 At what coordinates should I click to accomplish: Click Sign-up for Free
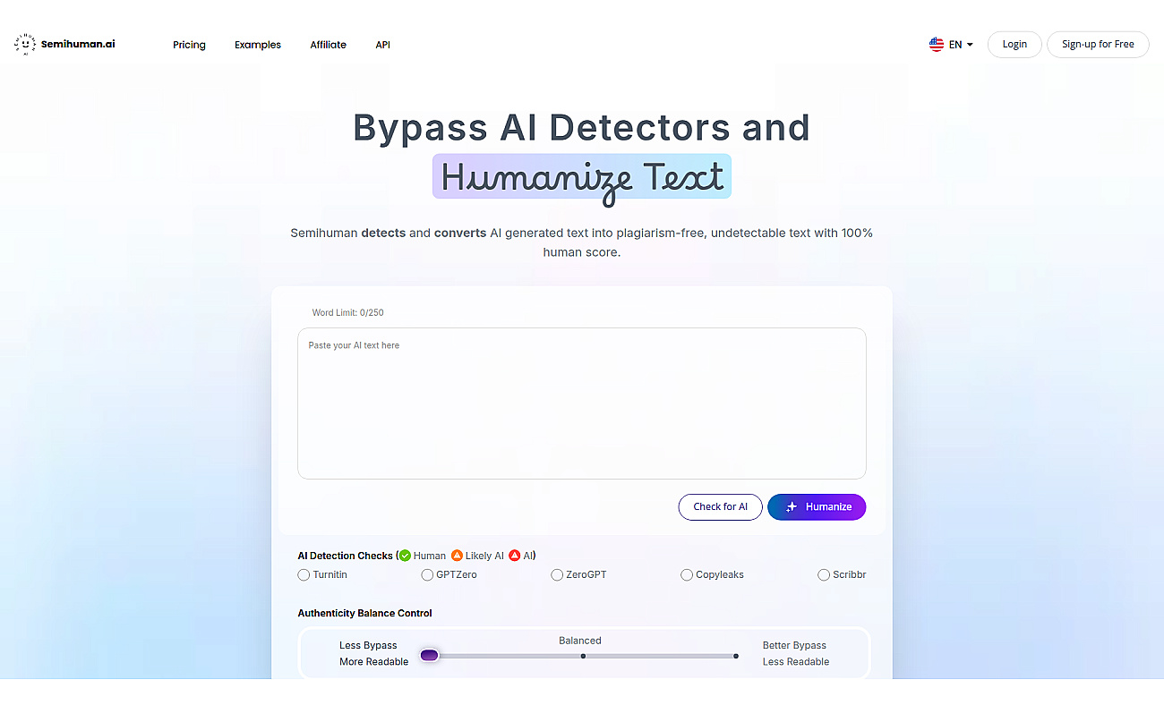point(1098,45)
